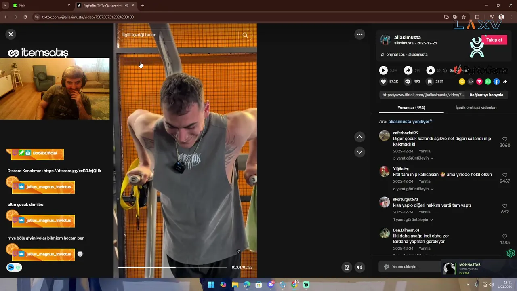517x291 pixels.
Task: Click the info icon next to 2%
Action: (x=445, y=70)
